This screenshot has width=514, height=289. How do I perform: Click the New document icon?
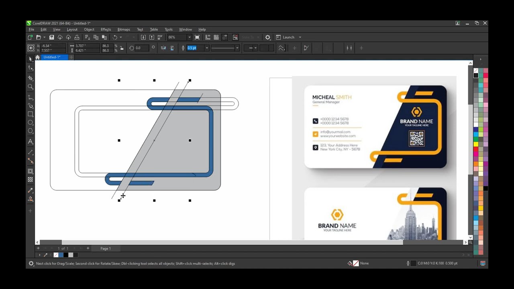click(x=30, y=37)
